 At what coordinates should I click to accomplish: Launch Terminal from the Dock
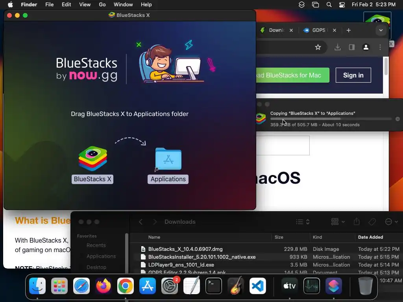coord(214,286)
